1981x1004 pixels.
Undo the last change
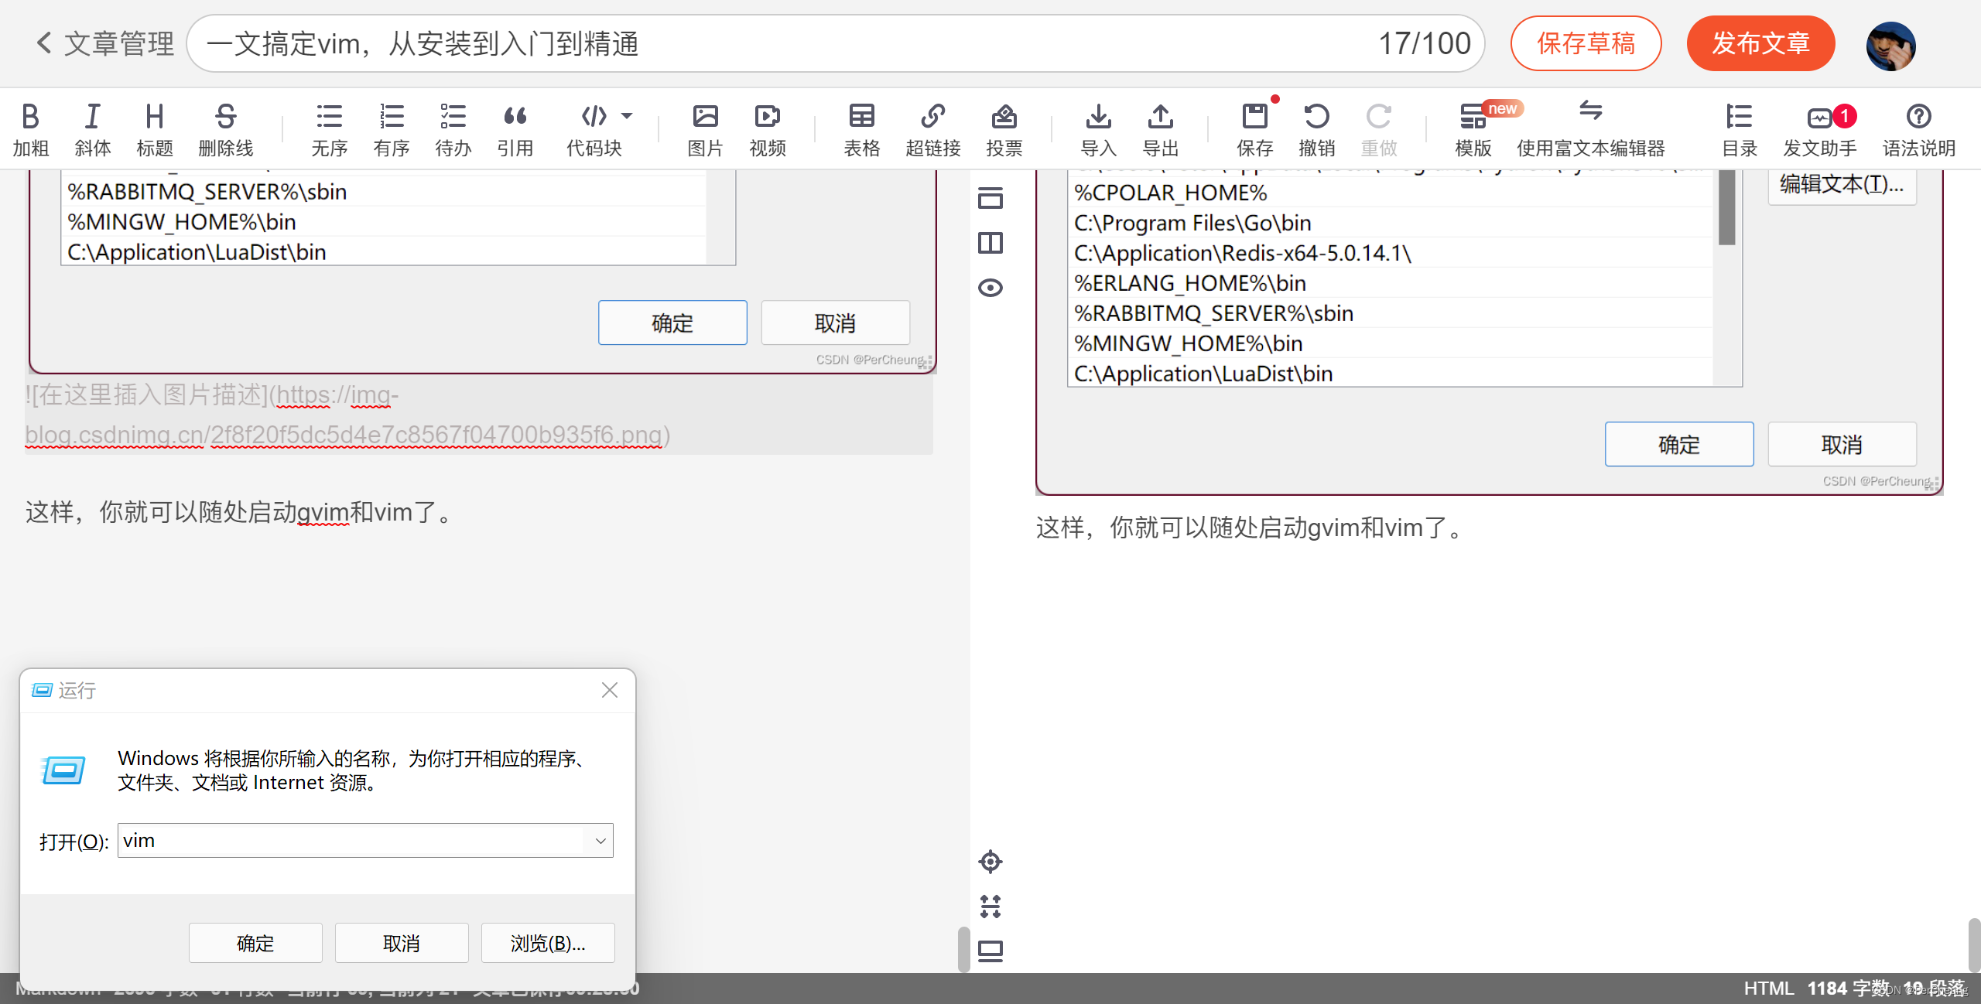pyautogui.click(x=1317, y=128)
